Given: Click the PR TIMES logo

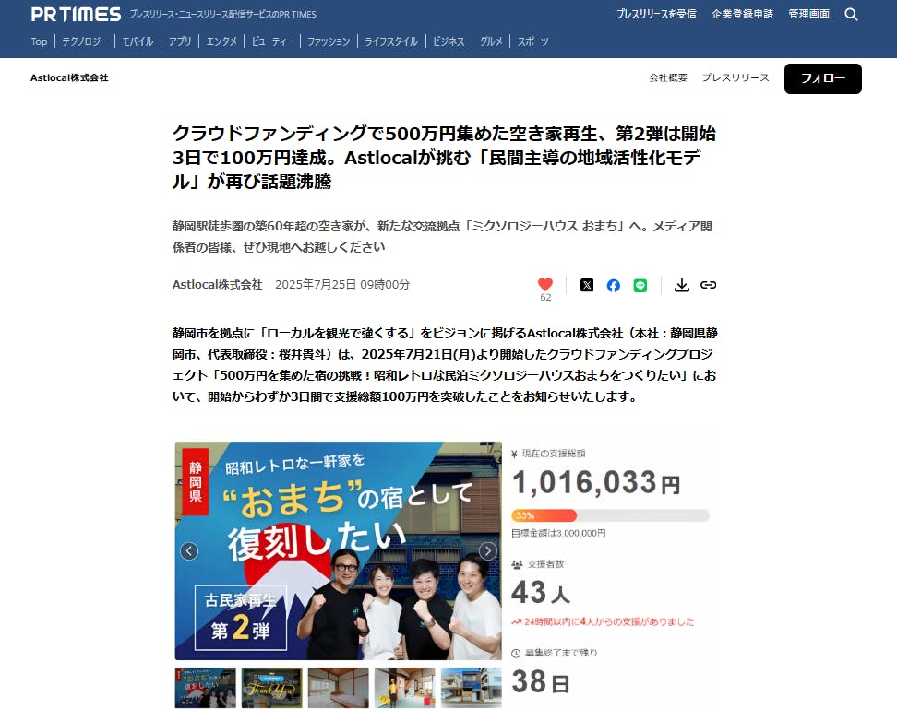Looking at the screenshot, I should coord(76,15).
